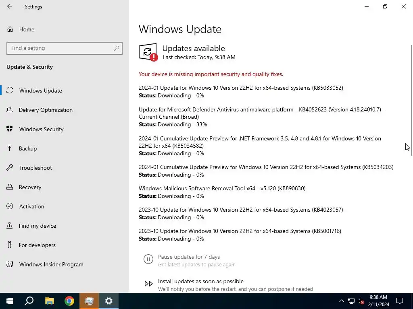Click the Last checked: Today, 9:38 AM text

tap(199, 57)
